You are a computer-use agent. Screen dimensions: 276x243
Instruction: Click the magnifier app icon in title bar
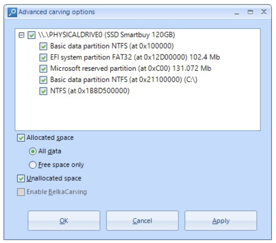click(x=12, y=12)
